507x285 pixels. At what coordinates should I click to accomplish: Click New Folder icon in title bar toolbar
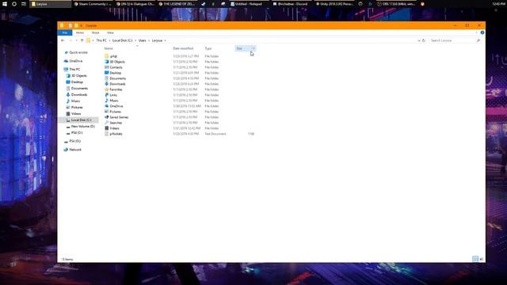pyautogui.click(x=76, y=25)
